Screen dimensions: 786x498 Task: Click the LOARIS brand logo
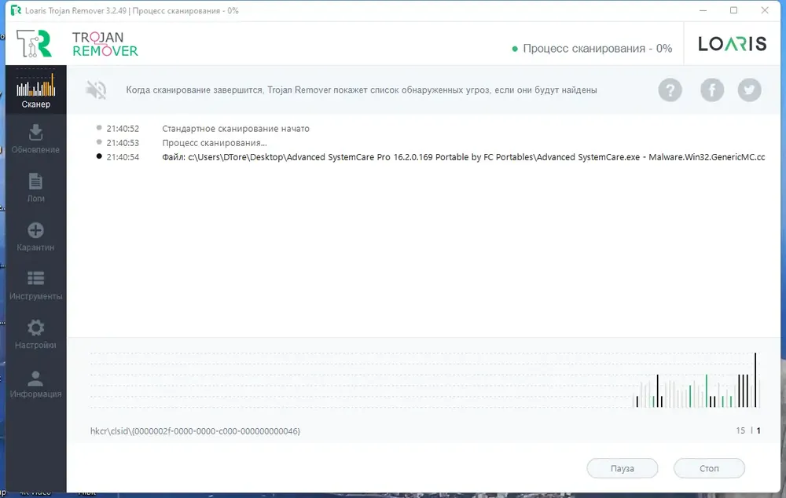(733, 43)
